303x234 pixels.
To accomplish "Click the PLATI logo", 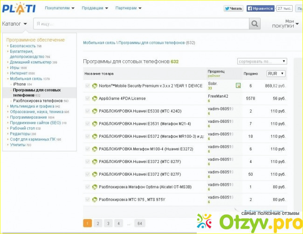I will point(20,8).
